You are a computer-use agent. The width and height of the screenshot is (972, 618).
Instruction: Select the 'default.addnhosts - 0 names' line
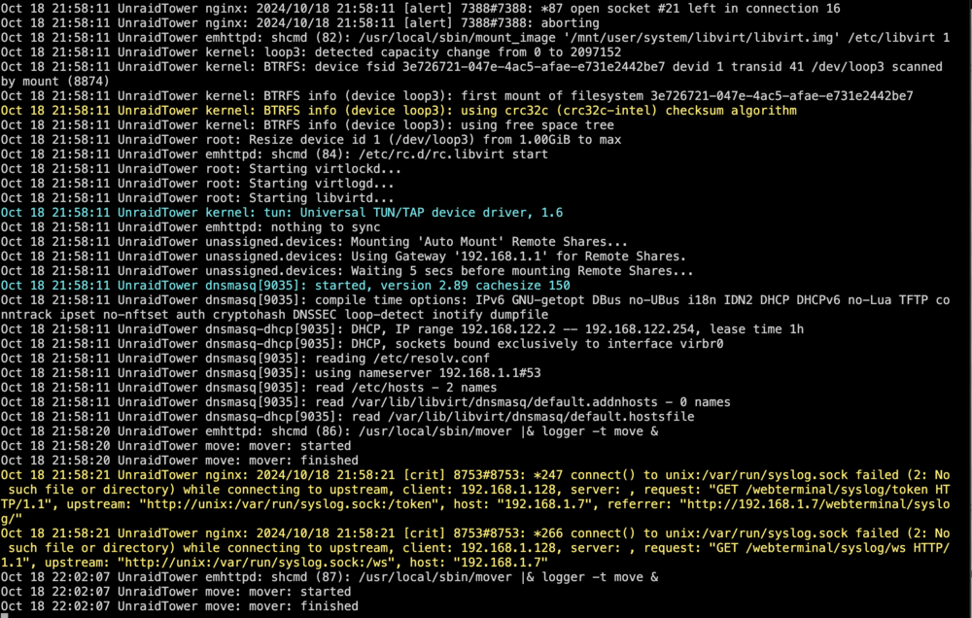point(365,401)
